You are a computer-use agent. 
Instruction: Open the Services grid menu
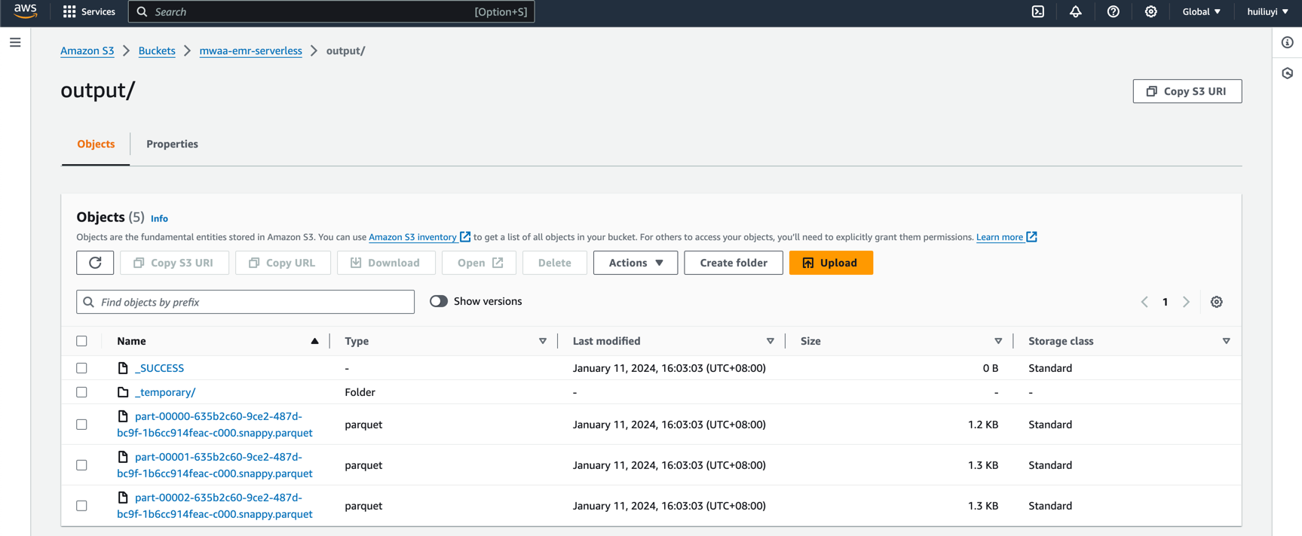coord(89,12)
